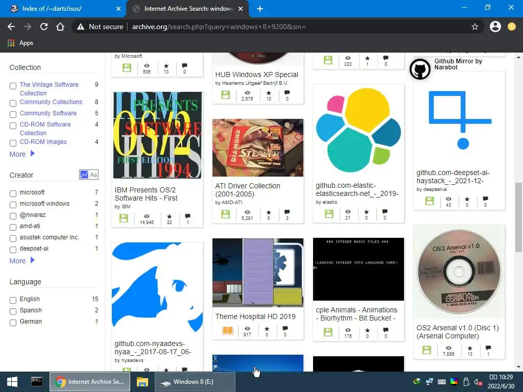Check the microsoft windows creator filter
The width and height of the screenshot is (523, 392).
tap(13, 205)
